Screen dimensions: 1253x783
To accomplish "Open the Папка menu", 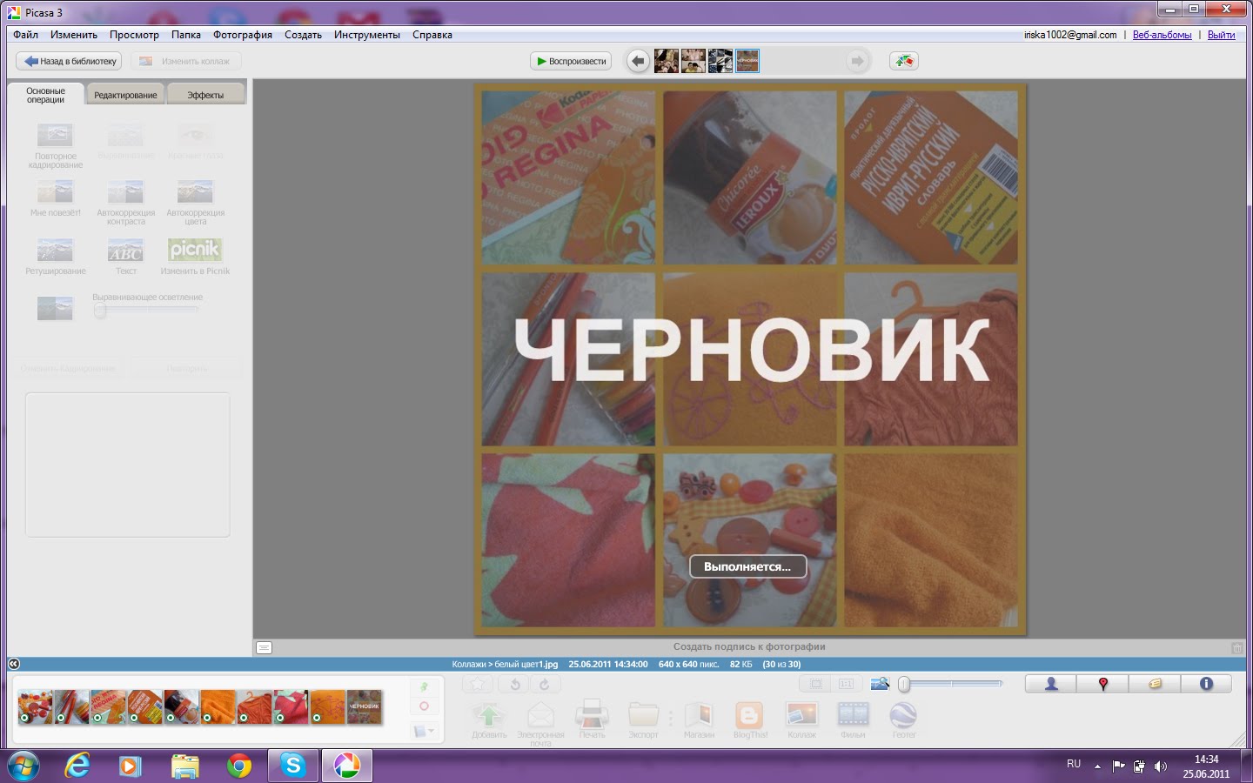I will point(186,35).
